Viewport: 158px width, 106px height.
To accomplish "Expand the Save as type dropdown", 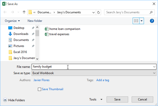I will [x=154, y=73].
